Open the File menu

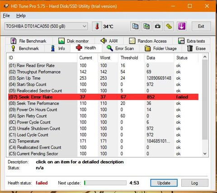(6, 16)
